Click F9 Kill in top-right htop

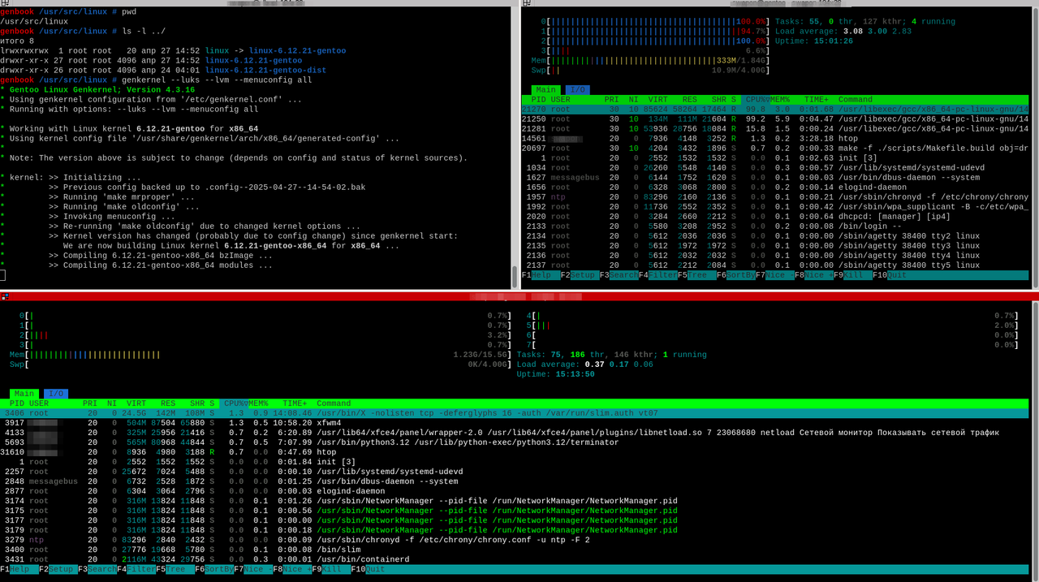coord(852,275)
